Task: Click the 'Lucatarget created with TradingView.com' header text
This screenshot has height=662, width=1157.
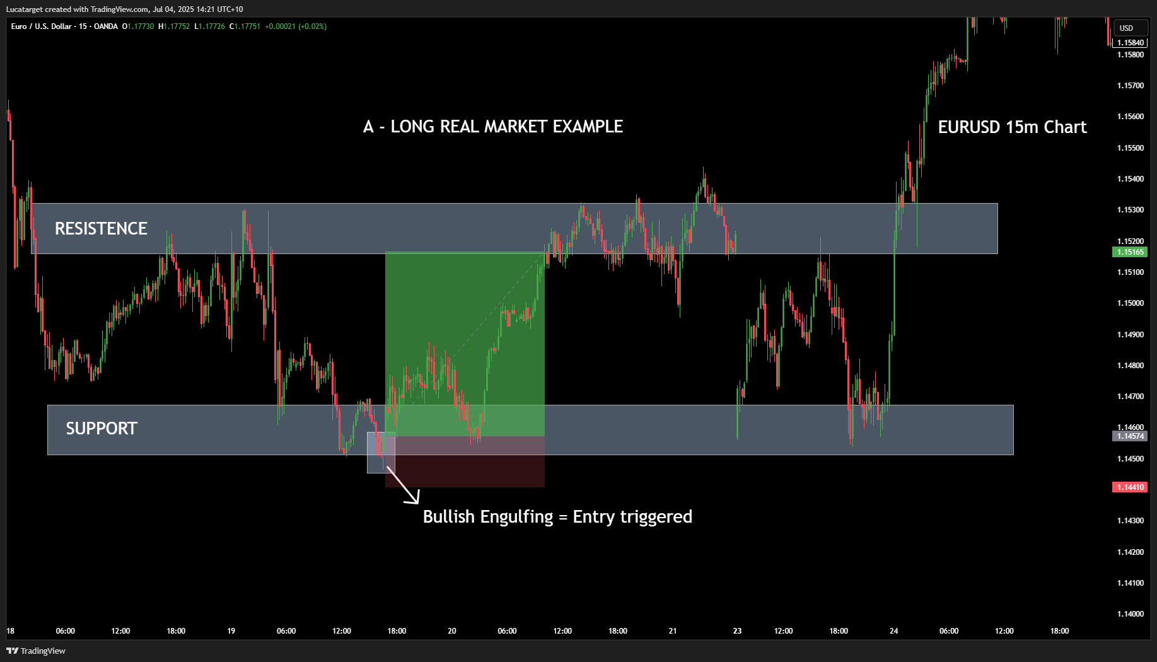Action: (x=124, y=9)
